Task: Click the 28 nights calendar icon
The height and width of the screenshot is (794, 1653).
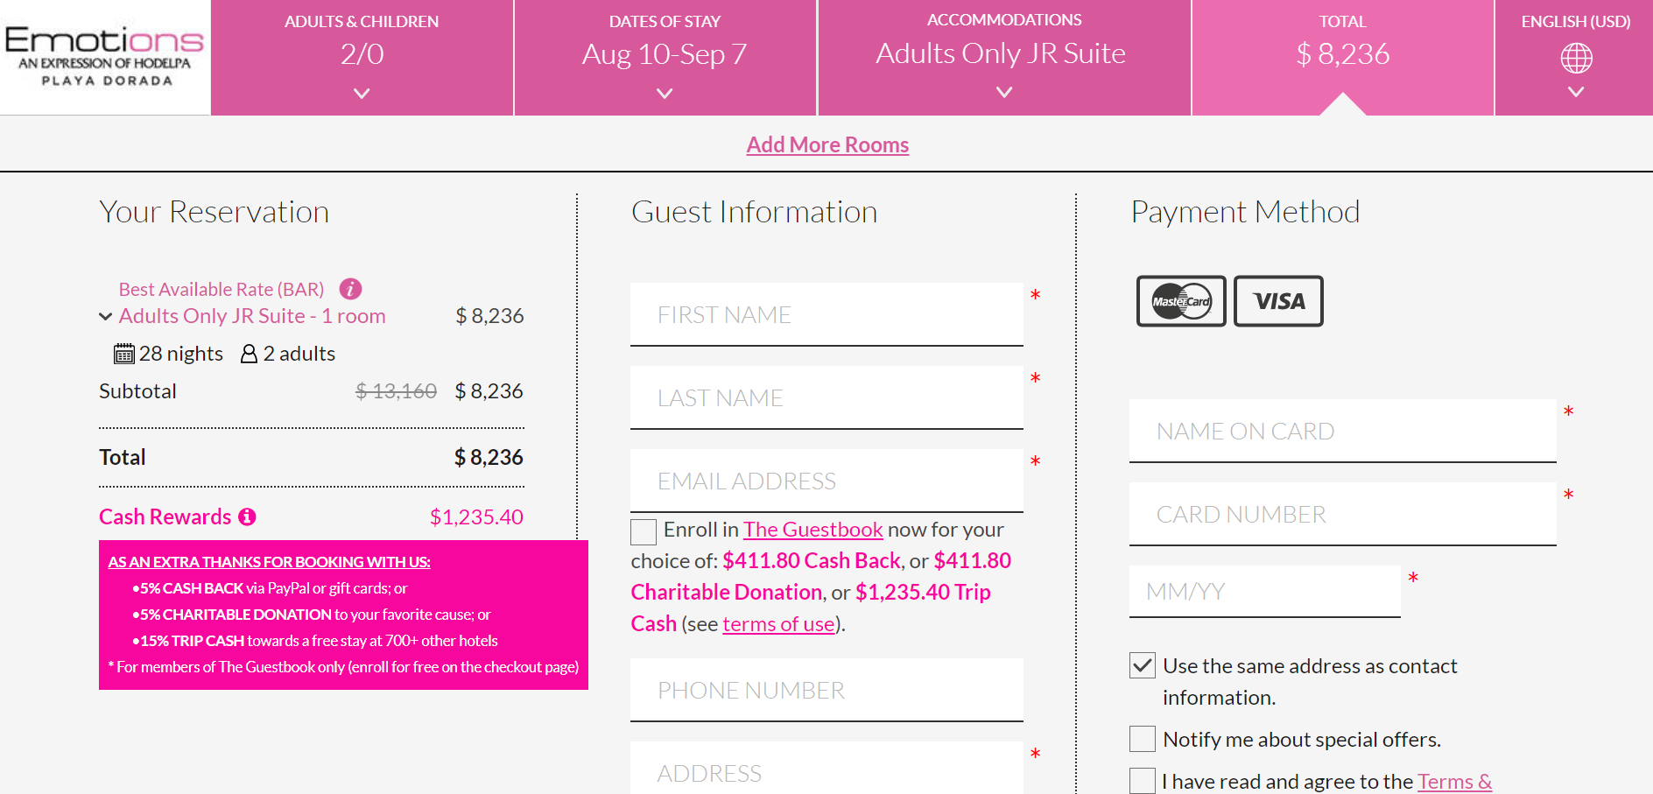Action: (124, 354)
